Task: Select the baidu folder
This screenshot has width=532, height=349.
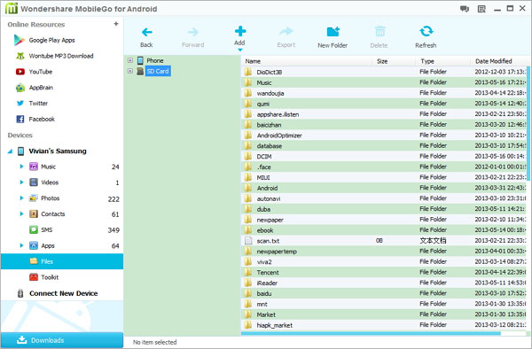Action: click(384, 293)
